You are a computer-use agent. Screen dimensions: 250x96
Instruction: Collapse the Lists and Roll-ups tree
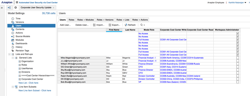[x=10, y=54]
